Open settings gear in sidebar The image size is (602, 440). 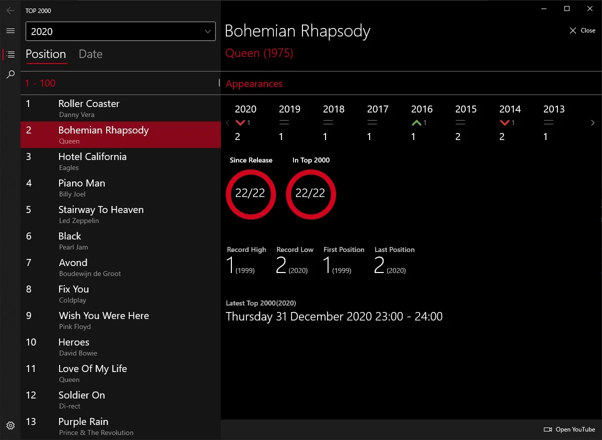pos(10,425)
